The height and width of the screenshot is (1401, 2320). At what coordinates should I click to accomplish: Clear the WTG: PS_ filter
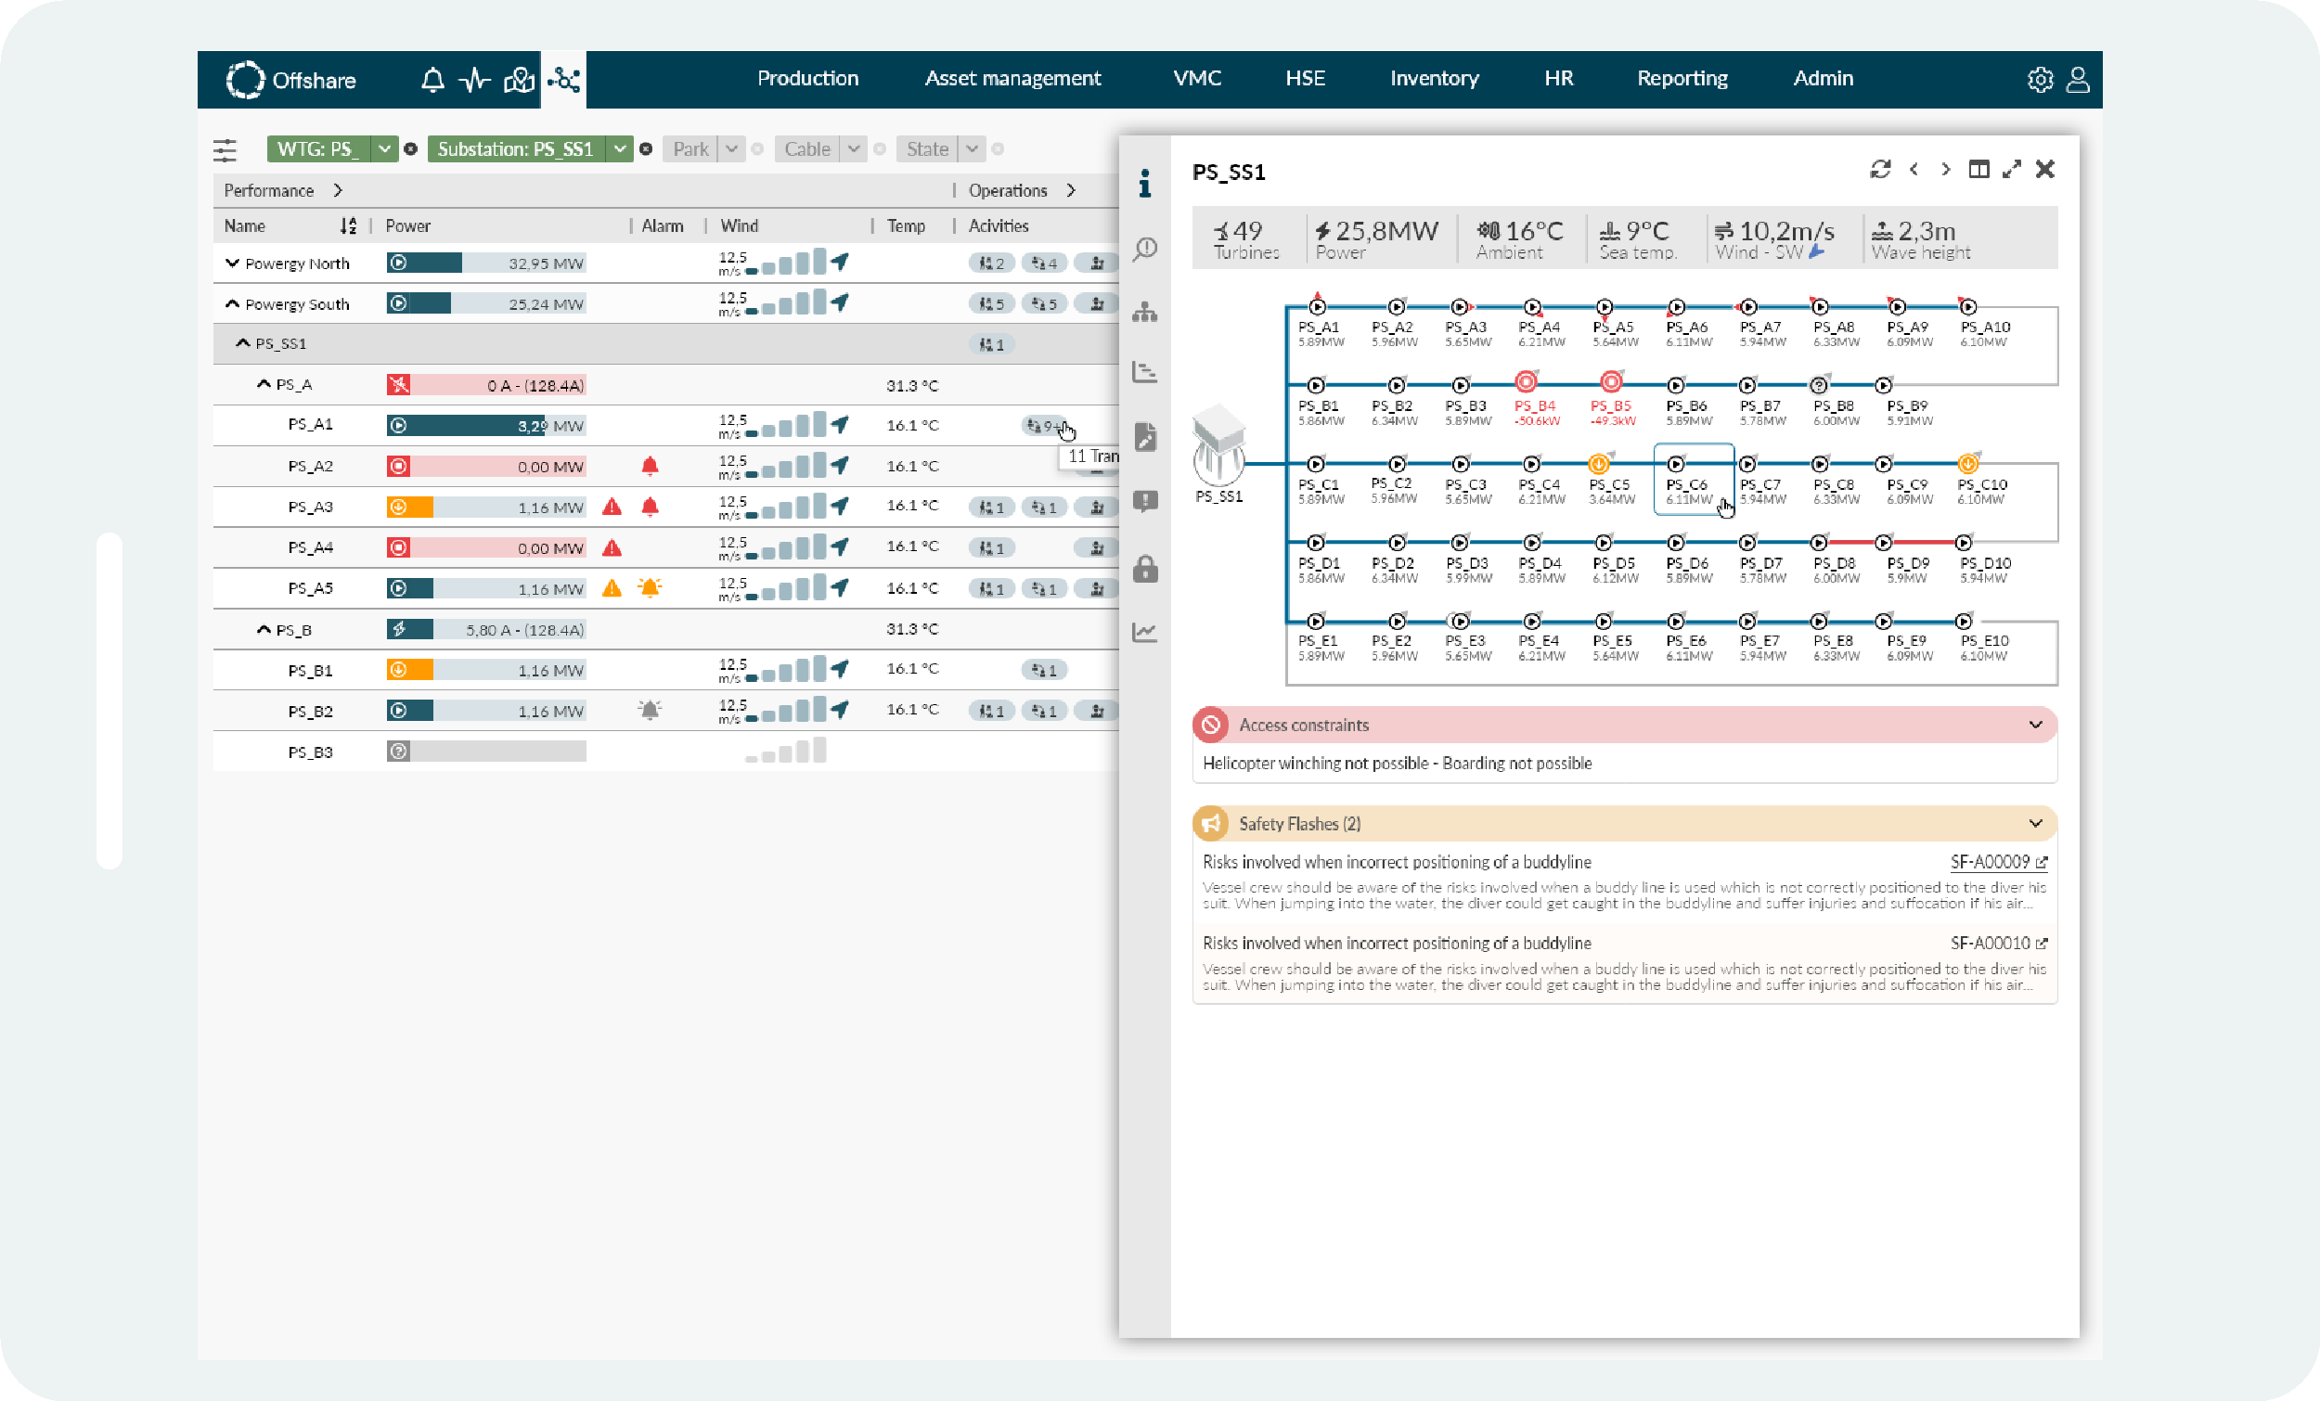click(410, 149)
